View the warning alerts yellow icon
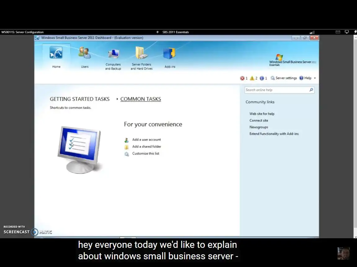 252,78
